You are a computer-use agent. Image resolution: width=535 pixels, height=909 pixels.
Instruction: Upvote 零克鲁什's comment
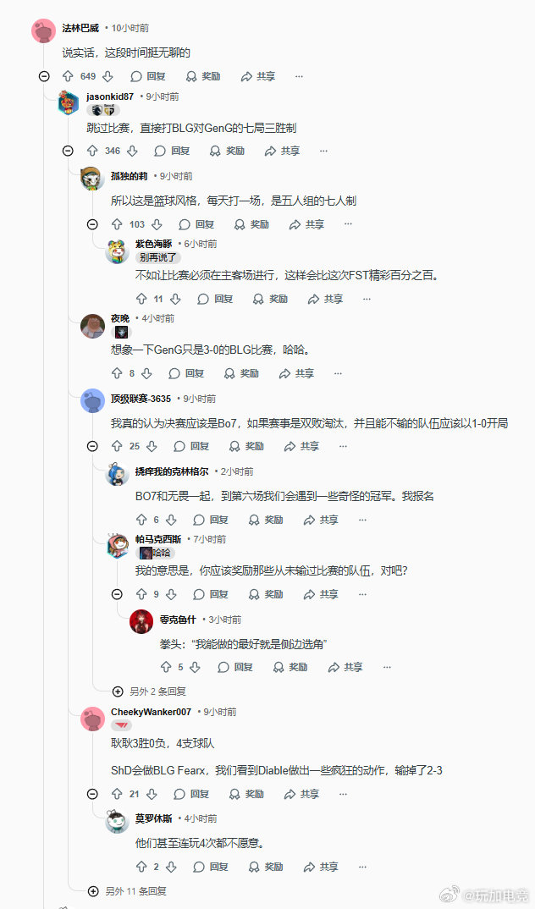click(166, 667)
